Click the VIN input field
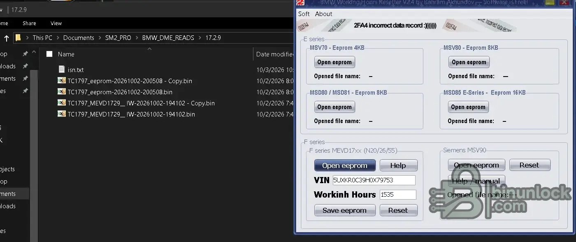Screen dimensions: 576x242 point(374,180)
